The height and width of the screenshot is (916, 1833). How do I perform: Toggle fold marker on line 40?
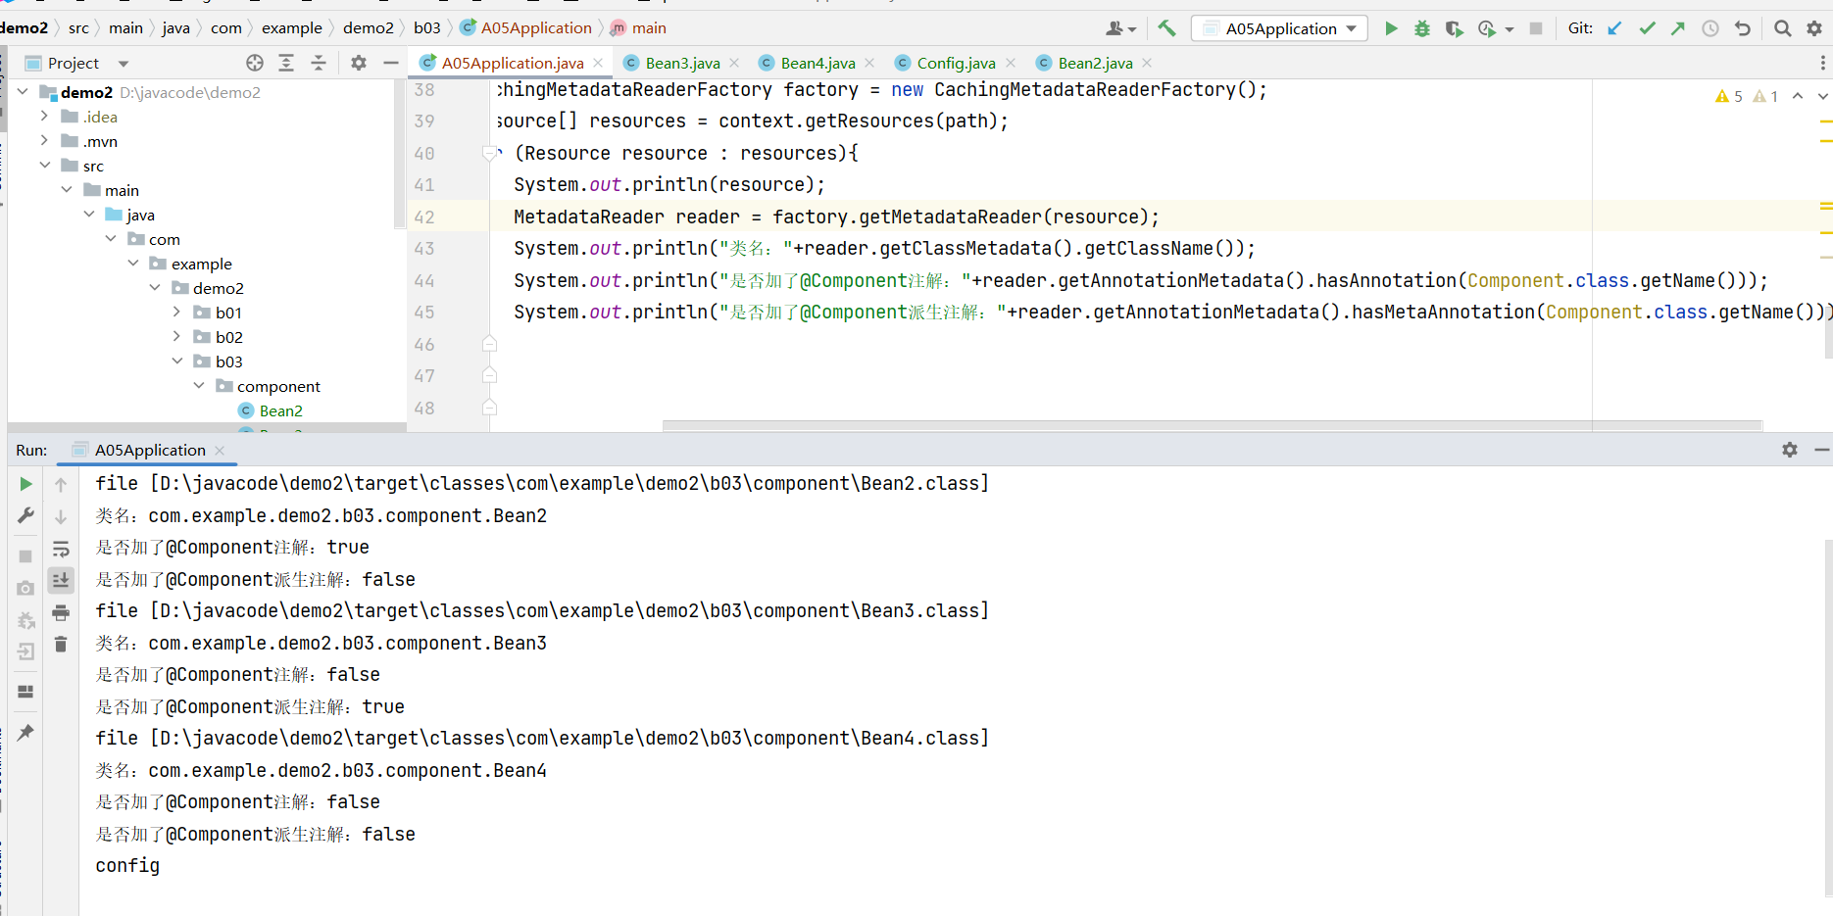click(x=490, y=153)
